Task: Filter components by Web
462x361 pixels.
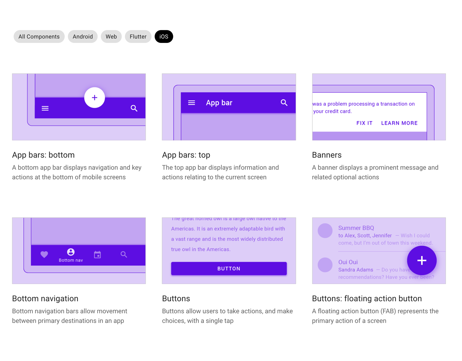Action: coord(111,37)
